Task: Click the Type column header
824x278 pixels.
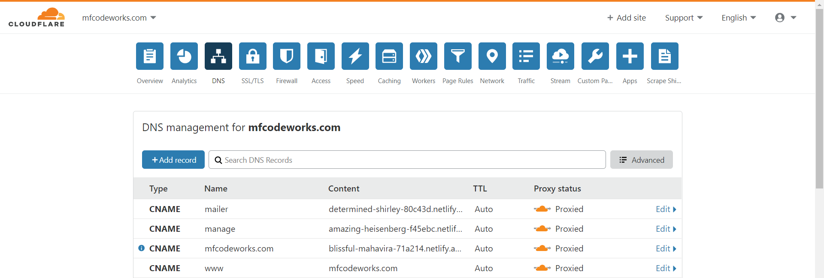Action: (x=158, y=188)
